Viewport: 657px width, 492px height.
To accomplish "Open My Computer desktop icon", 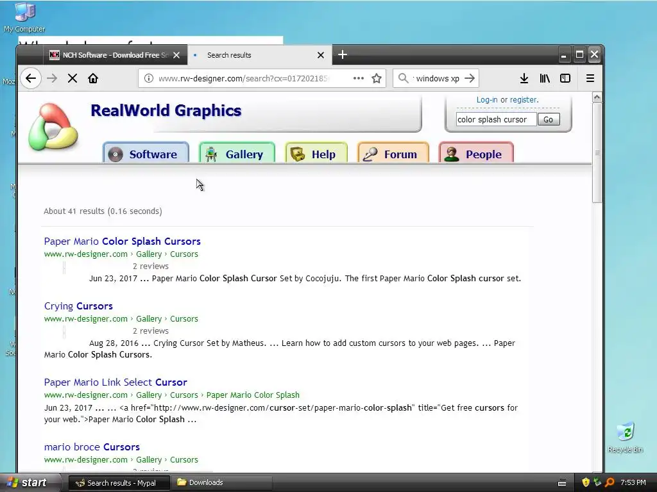I will (25, 17).
